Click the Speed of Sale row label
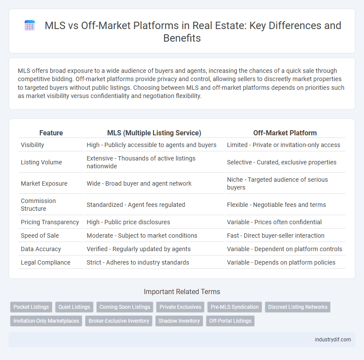This screenshot has height=360, width=364. [40, 236]
